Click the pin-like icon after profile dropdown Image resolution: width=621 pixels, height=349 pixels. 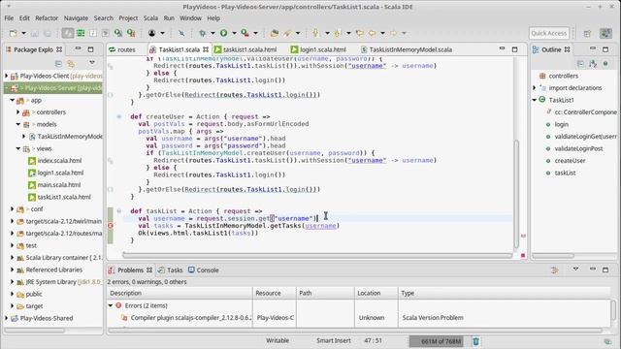click(181, 33)
